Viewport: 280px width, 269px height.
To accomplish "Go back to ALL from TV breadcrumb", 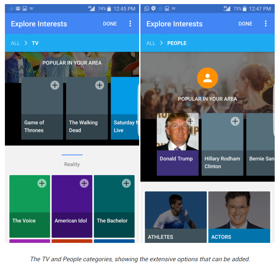I will pyautogui.click(x=16, y=43).
